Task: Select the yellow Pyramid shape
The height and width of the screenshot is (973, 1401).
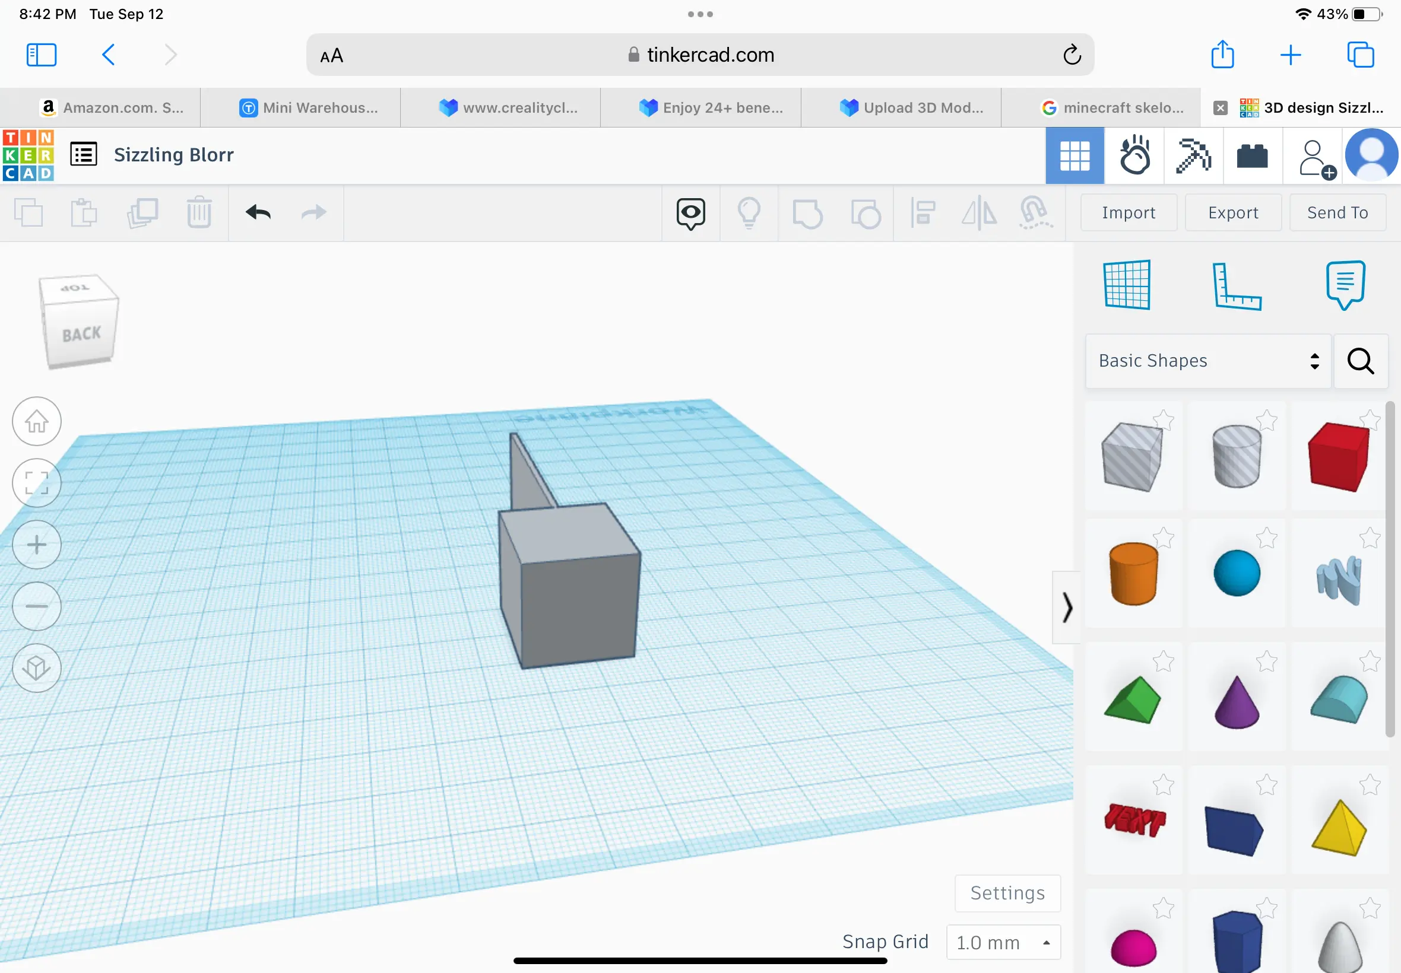Action: click(x=1339, y=828)
